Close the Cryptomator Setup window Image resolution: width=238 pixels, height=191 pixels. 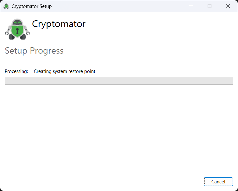click(228, 6)
